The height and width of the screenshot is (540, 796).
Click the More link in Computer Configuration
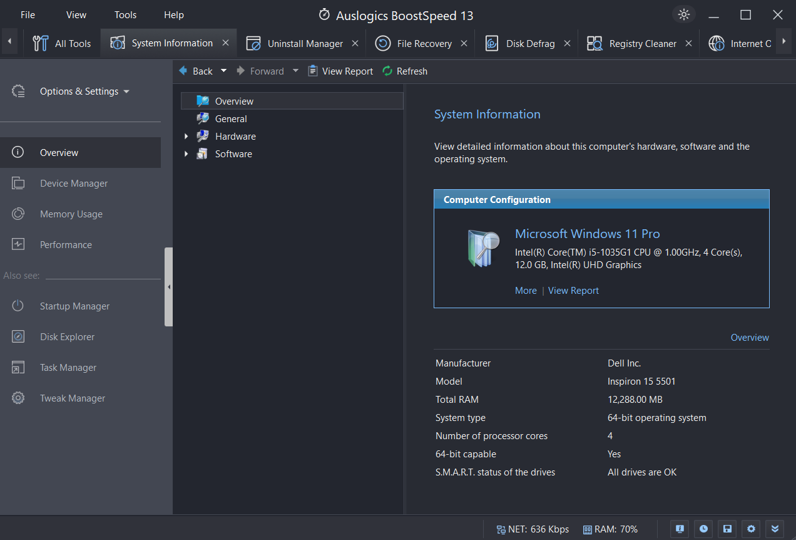tap(526, 290)
